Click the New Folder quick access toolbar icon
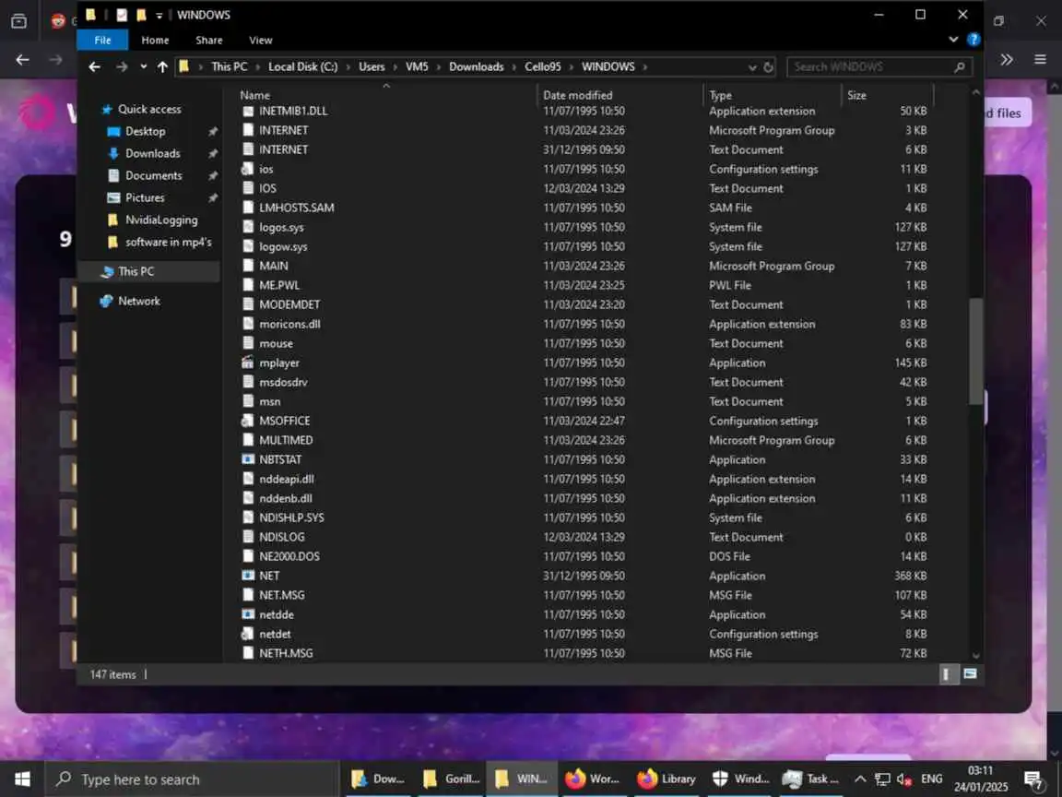1062x797 pixels. tap(141, 14)
